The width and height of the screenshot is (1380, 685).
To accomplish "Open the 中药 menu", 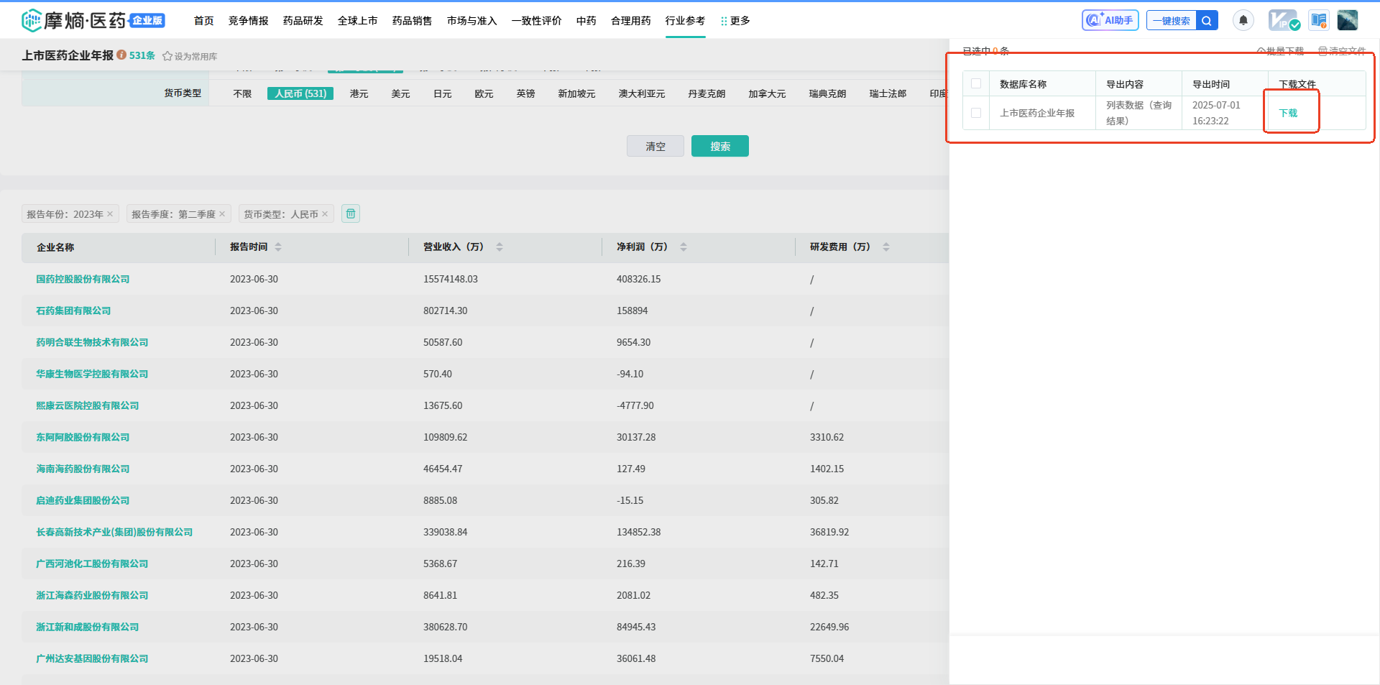I will click(x=586, y=21).
